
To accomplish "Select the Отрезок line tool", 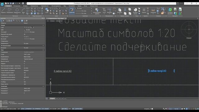I will 3,11.
